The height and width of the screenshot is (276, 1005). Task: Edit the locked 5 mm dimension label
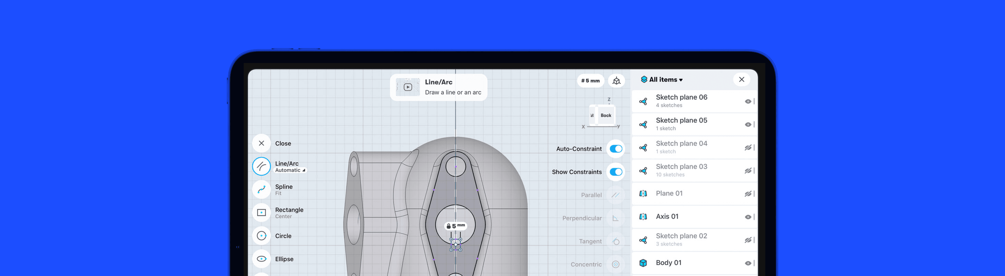point(456,226)
